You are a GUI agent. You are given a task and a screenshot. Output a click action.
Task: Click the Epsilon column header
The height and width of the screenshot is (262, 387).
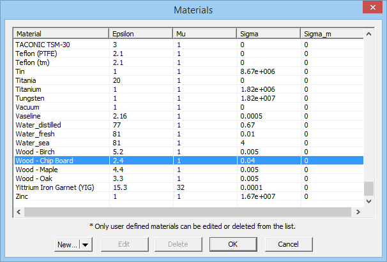point(140,33)
